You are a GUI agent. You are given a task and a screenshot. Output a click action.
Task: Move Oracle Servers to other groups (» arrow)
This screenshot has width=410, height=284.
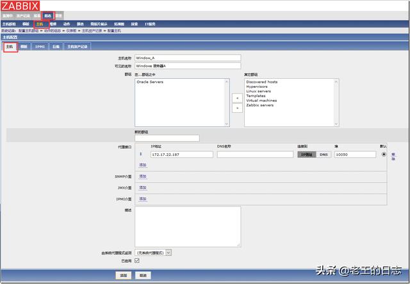coord(237,108)
